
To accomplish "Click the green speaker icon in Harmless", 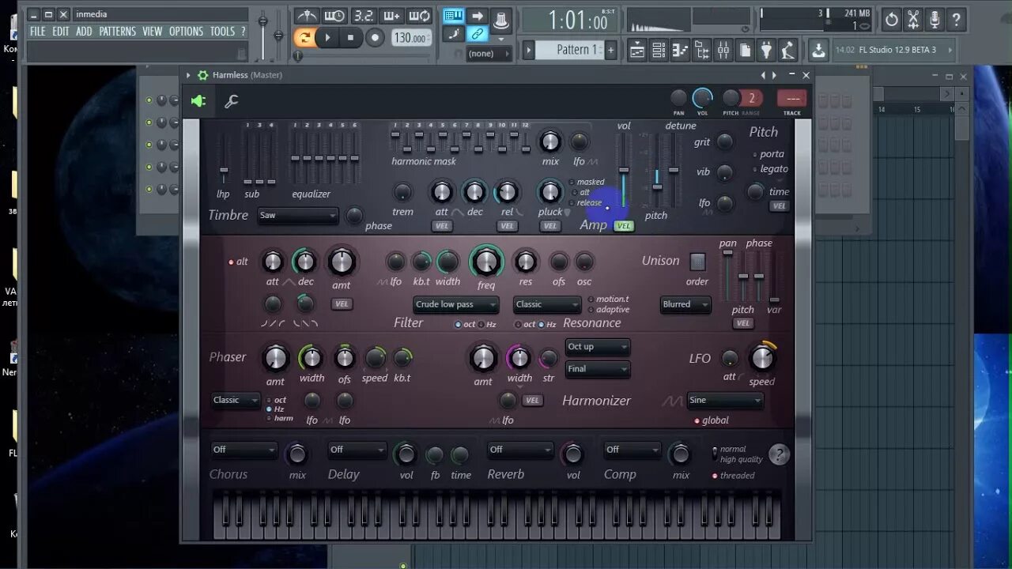I will (x=198, y=101).
